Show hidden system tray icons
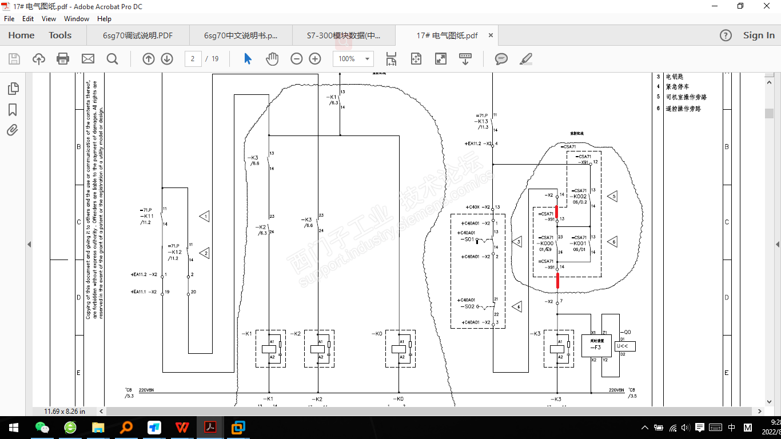781x439 pixels. [x=645, y=427]
